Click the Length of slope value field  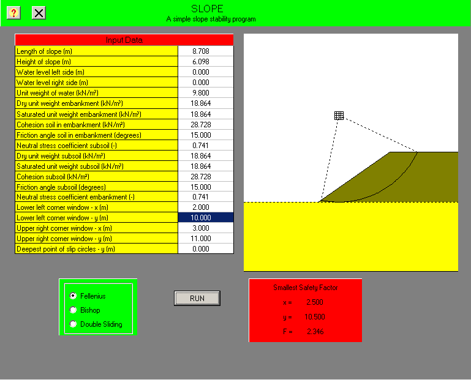[205, 51]
